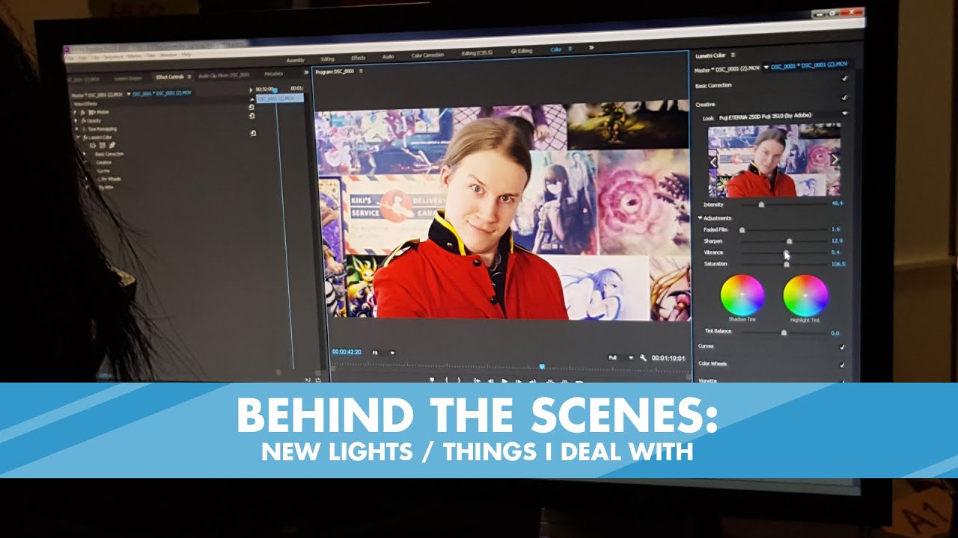Click the Mark Out bracket button
958x538 pixels.
[x=459, y=380]
